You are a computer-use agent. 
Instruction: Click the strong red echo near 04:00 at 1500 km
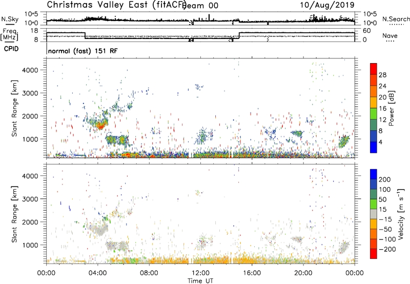[100, 126]
